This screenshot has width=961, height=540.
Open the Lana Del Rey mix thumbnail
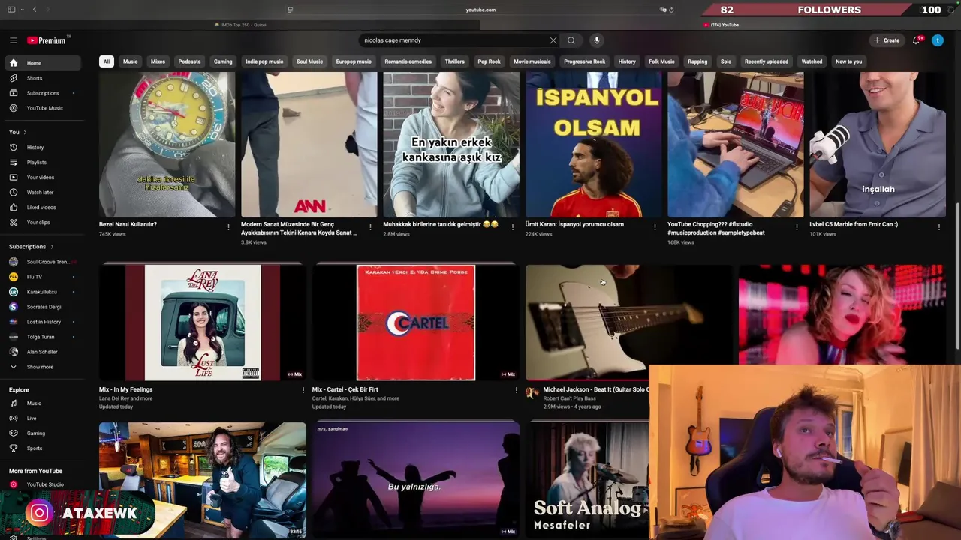coord(202,322)
